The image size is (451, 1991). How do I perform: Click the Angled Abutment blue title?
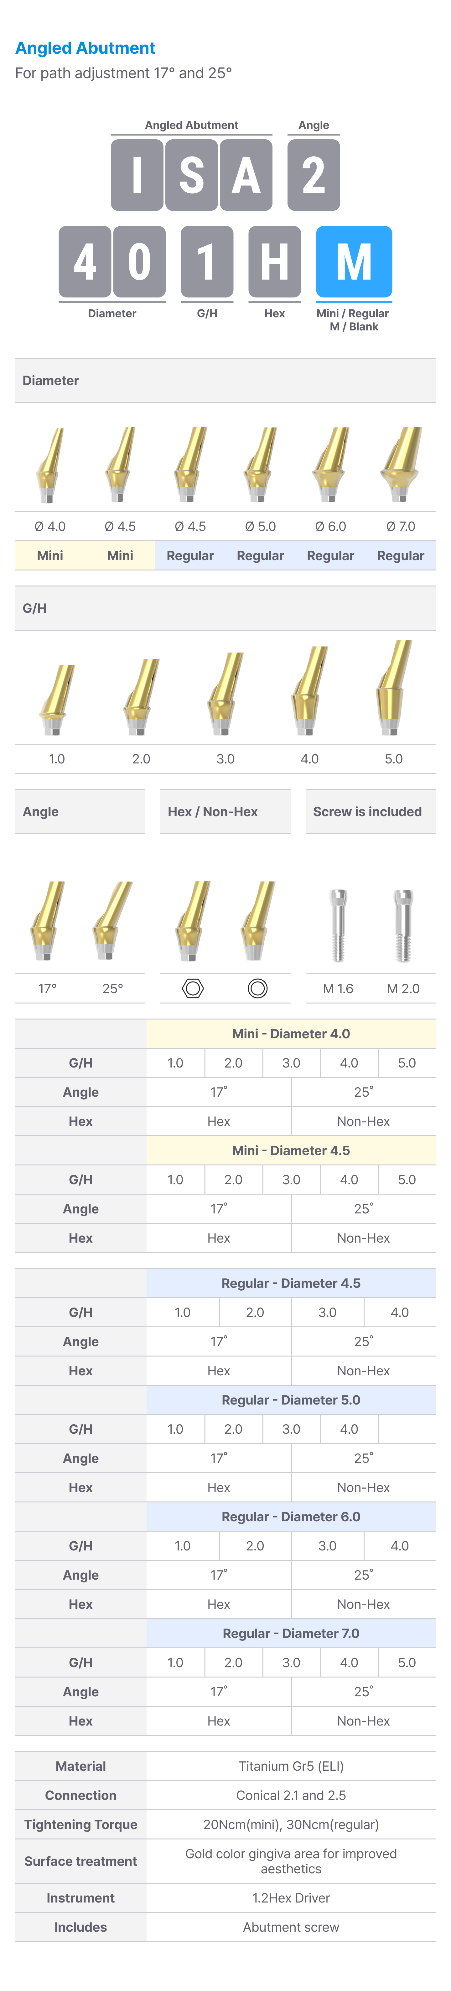[x=86, y=48]
